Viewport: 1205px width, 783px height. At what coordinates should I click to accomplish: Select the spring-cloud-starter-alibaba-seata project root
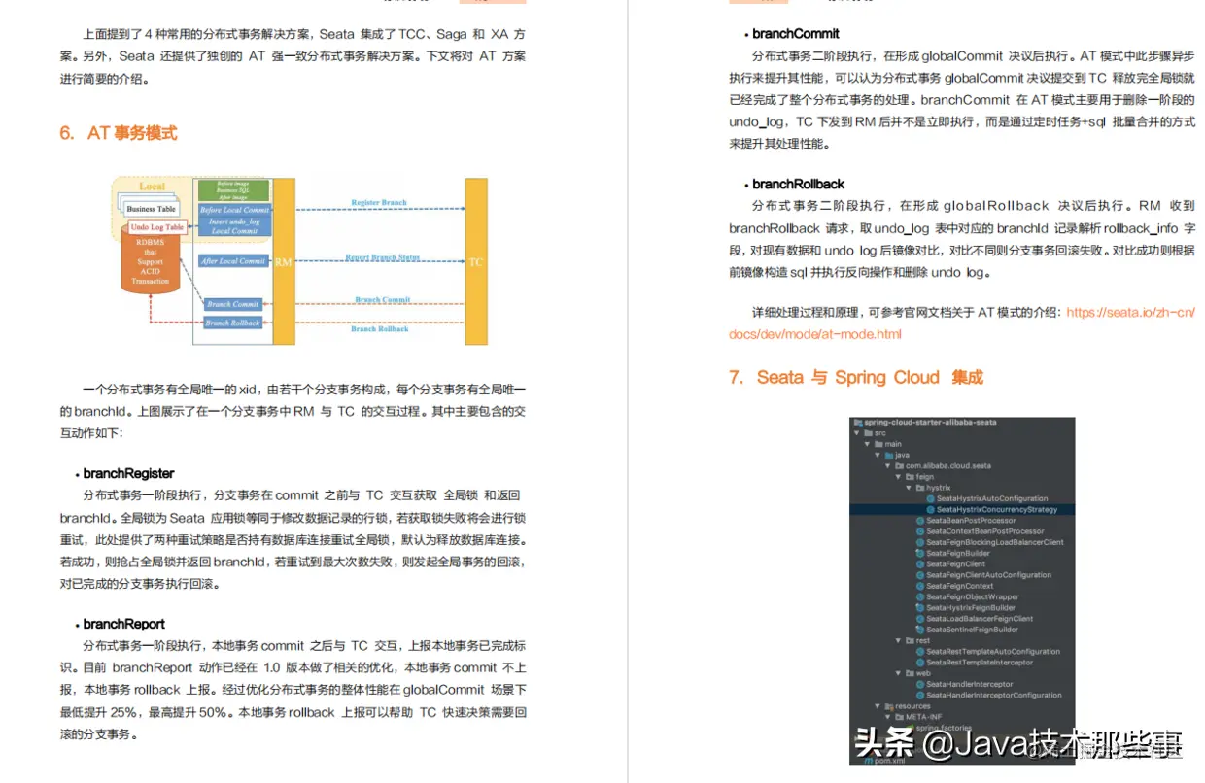tap(931, 423)
